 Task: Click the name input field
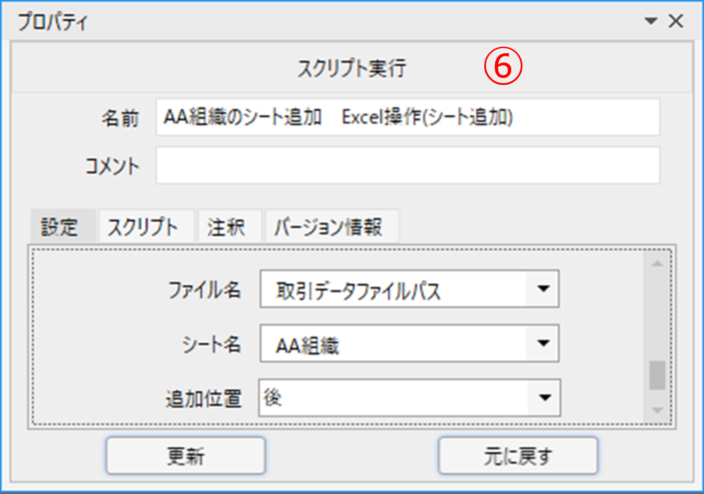pos(407,117)
